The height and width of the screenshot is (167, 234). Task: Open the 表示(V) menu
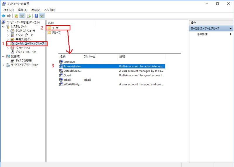pyautogui.click(x=36, y=10)
